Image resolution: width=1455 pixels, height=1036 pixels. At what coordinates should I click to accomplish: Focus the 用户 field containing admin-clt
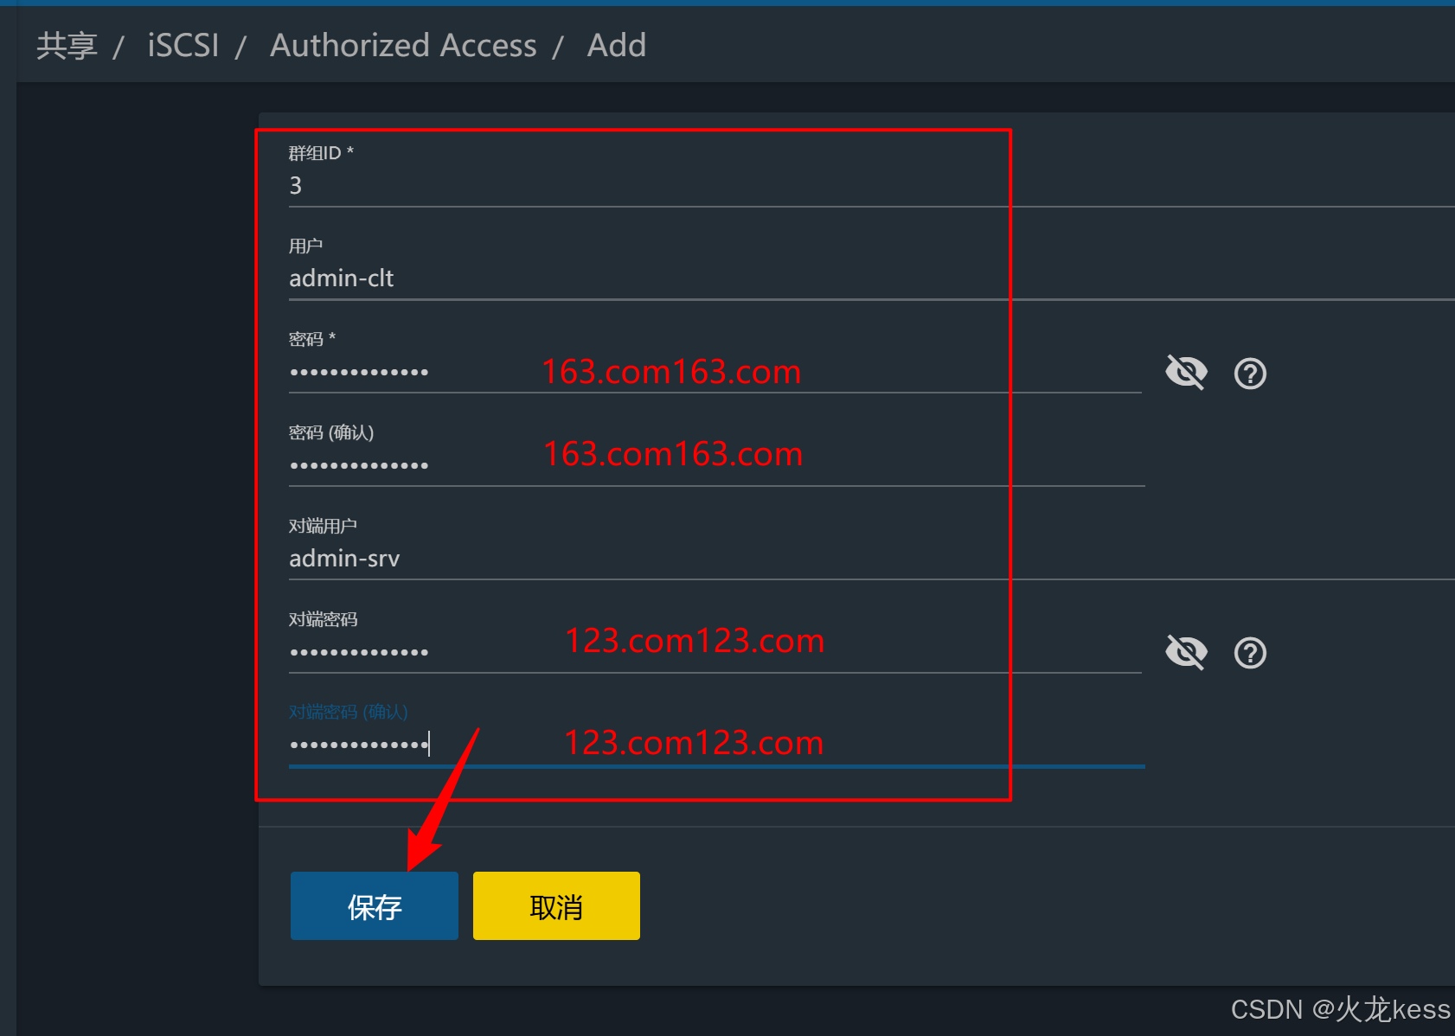[872, 278]
